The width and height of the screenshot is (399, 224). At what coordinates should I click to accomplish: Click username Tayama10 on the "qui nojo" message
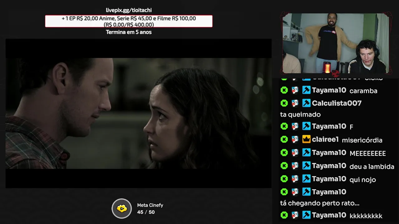click(x=329, y=179)
